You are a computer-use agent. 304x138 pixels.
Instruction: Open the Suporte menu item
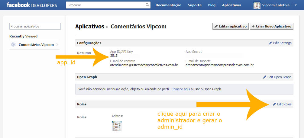click(x=195, y=5)
